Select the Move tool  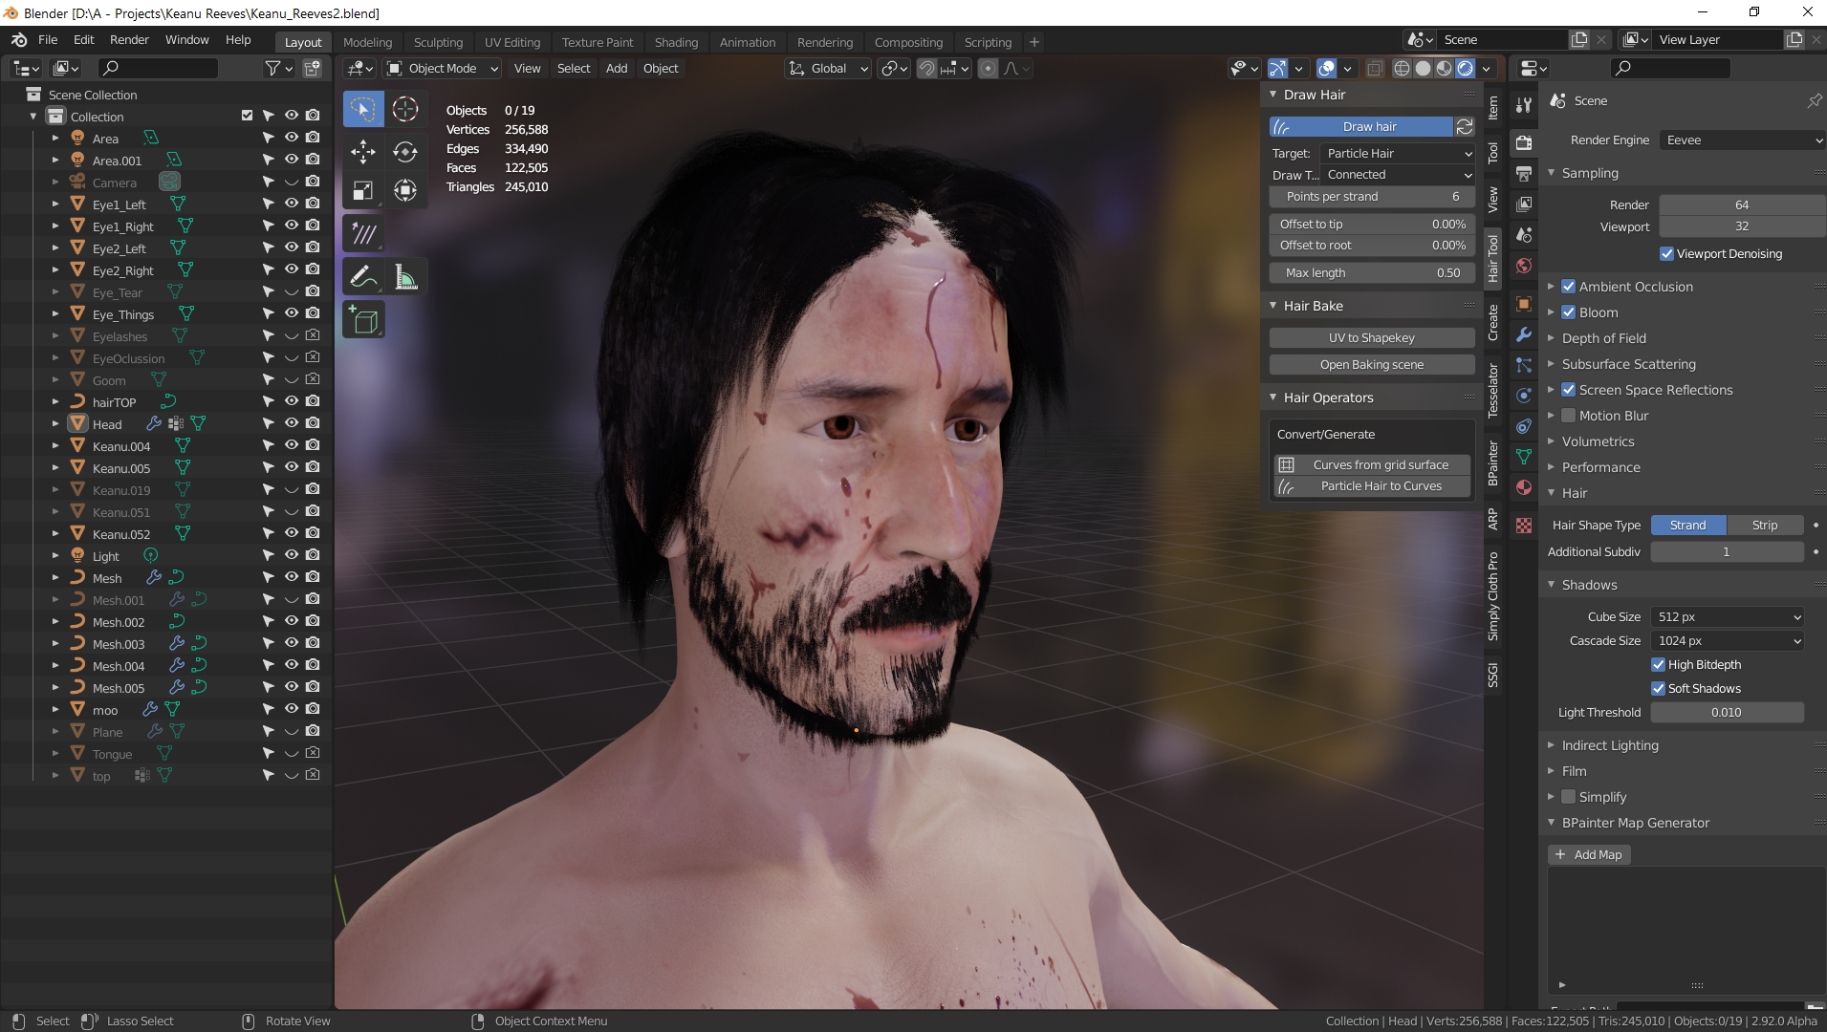pyautogui.click(x=363, y=151)
